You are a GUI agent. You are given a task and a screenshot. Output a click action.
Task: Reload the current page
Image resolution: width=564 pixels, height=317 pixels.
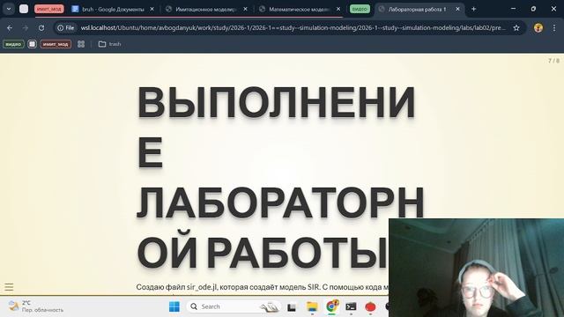coord(41,27)
